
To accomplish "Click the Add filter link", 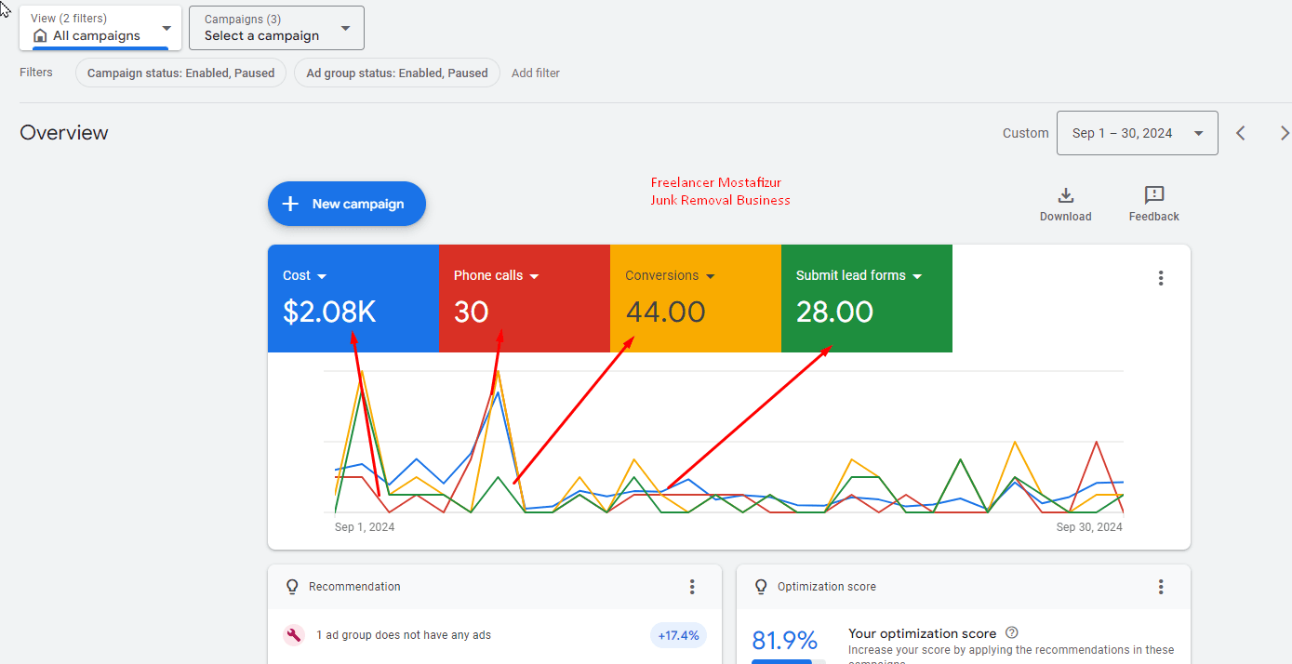I will (x=535, y=73).
